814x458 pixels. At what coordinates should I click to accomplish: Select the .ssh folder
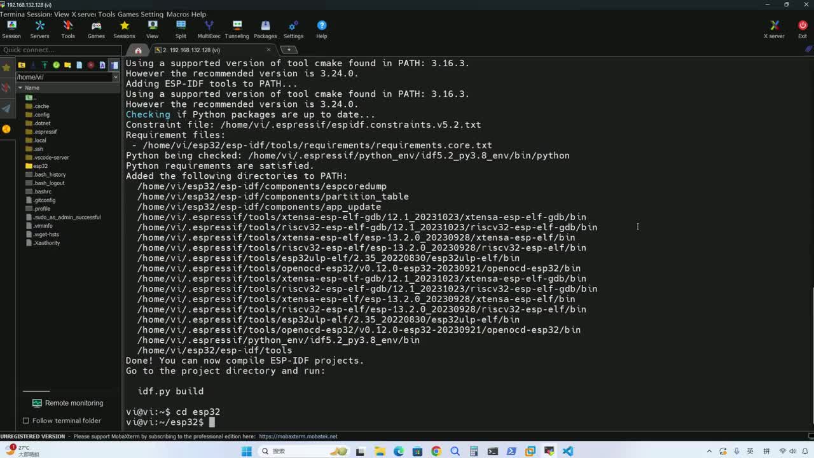click(x=34, y=149)
